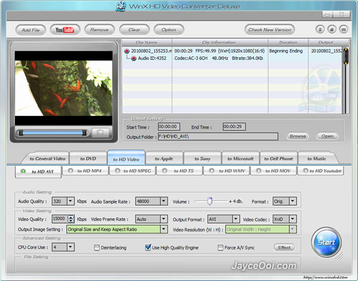Open the Output Format AVI dropdown
Viewport: 358px width, 281px height.
click(x=236, y=219)
